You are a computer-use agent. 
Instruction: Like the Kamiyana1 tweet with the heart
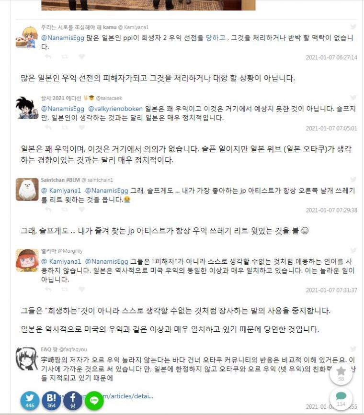(82, 56)
